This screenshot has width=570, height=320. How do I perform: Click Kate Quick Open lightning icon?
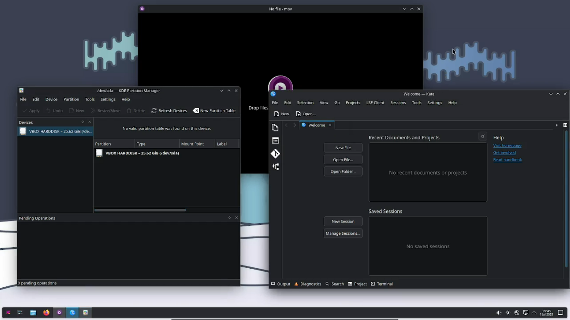click(x=557, y=125)
